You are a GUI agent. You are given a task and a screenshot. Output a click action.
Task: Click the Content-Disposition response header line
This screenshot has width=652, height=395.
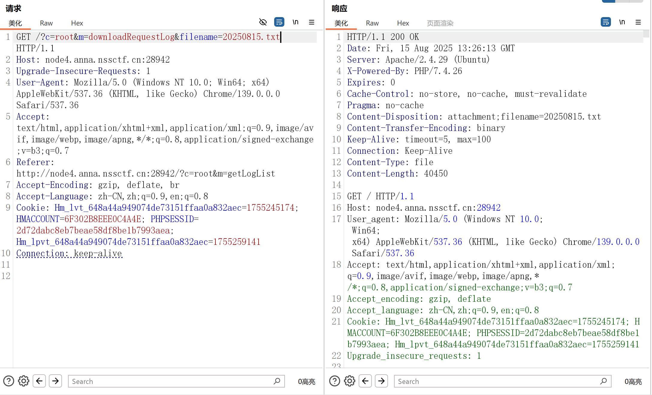(x=474, y=117)
